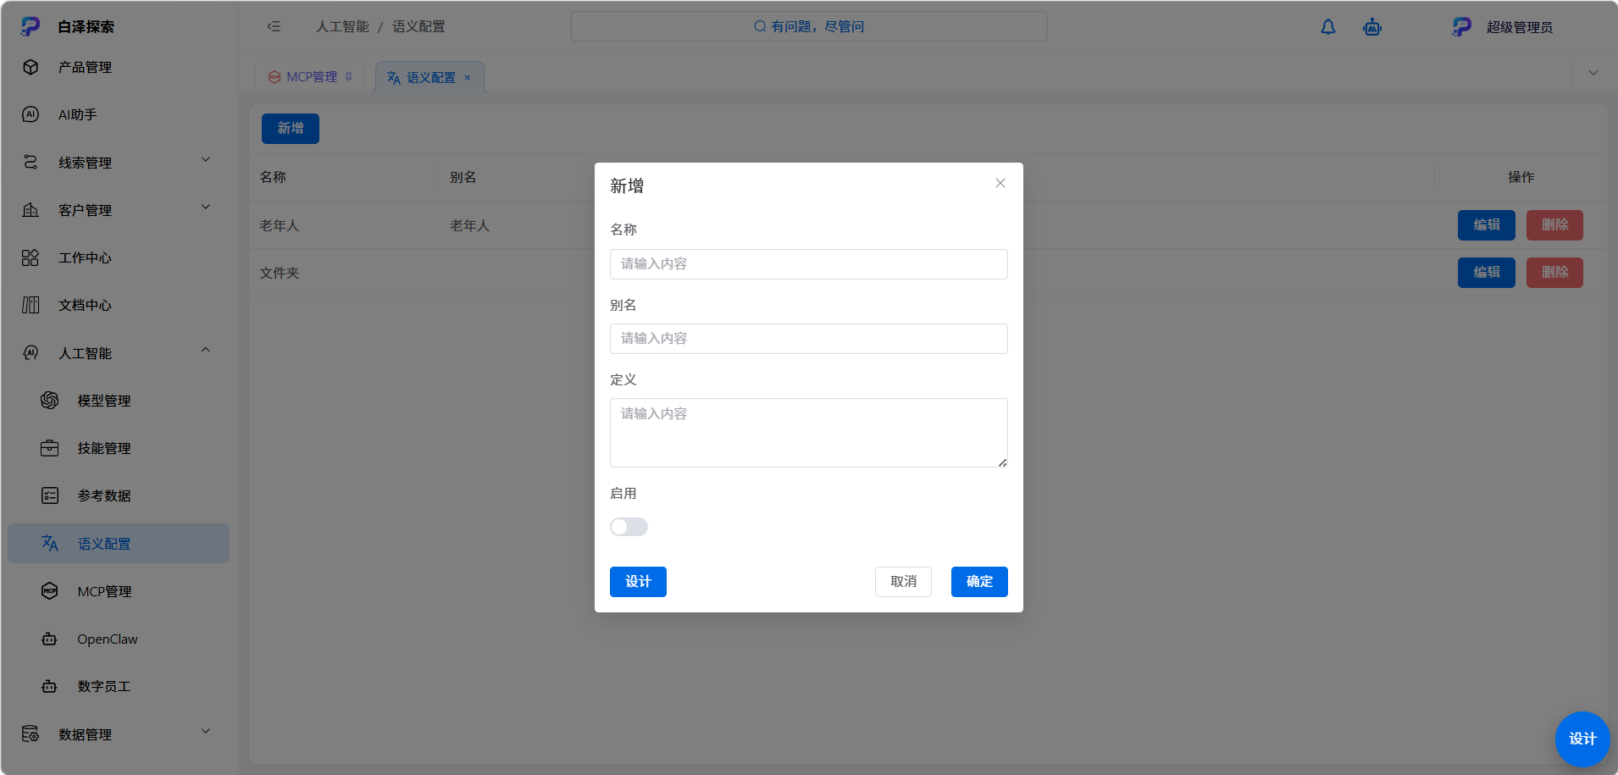This screenshot has width=1618, height=775.
Task: Click the 模型管理 swirl icon
Action: click(x=50, y=400)
